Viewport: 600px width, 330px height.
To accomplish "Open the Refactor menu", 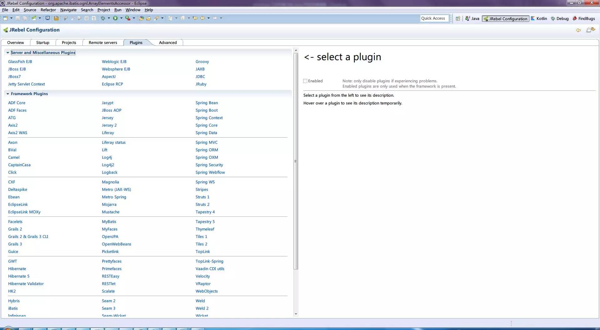I will tap(48, 10).
